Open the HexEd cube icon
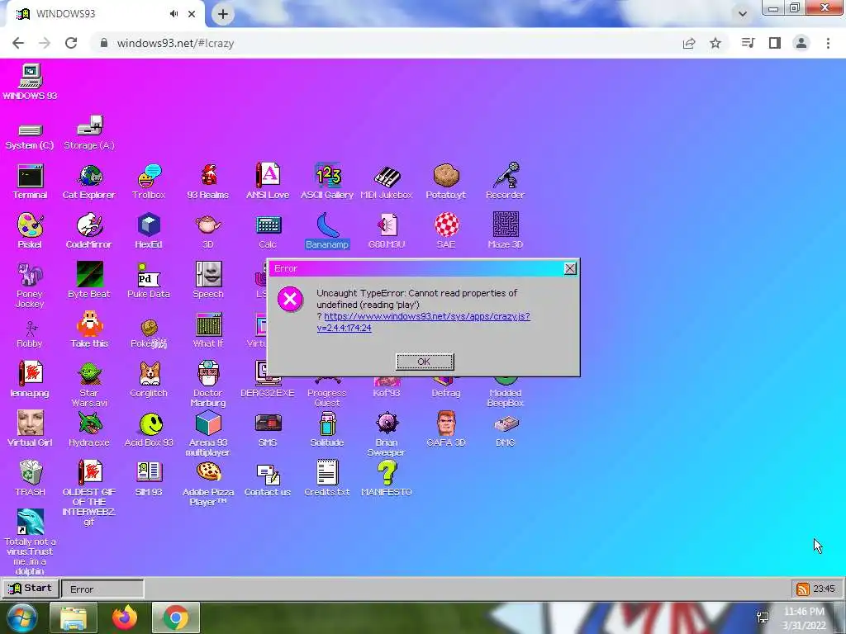The image size is (846, 634). coord(149,225)
